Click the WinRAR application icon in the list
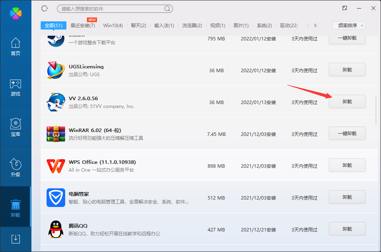The image size is (381, 252). click(x=55, y=133)
